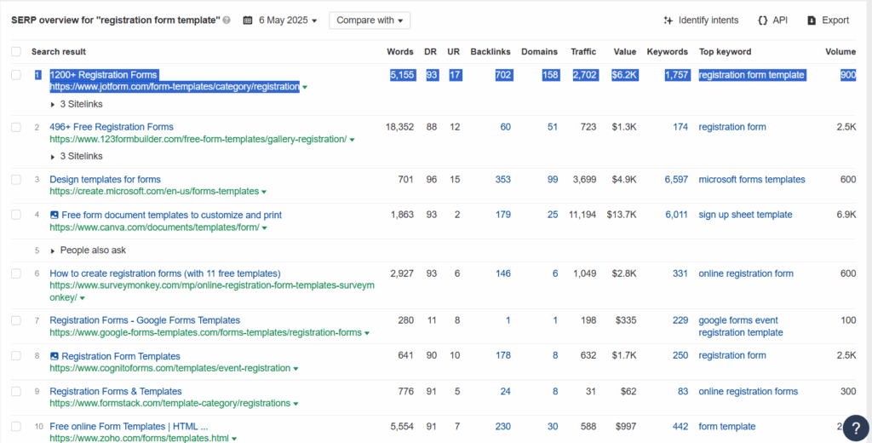This screenshot has height=443, width=872.
Task: Open the dropdown arrow after the surveymonkey.com URL
Action: point(83,298)
